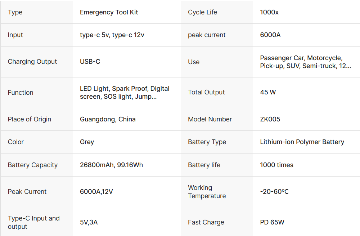Click the "Grey" color value
The width and height of the screenshot is (360, 236).
87,142
